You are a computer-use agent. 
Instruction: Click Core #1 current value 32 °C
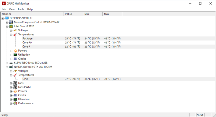(x=72, y=46)
